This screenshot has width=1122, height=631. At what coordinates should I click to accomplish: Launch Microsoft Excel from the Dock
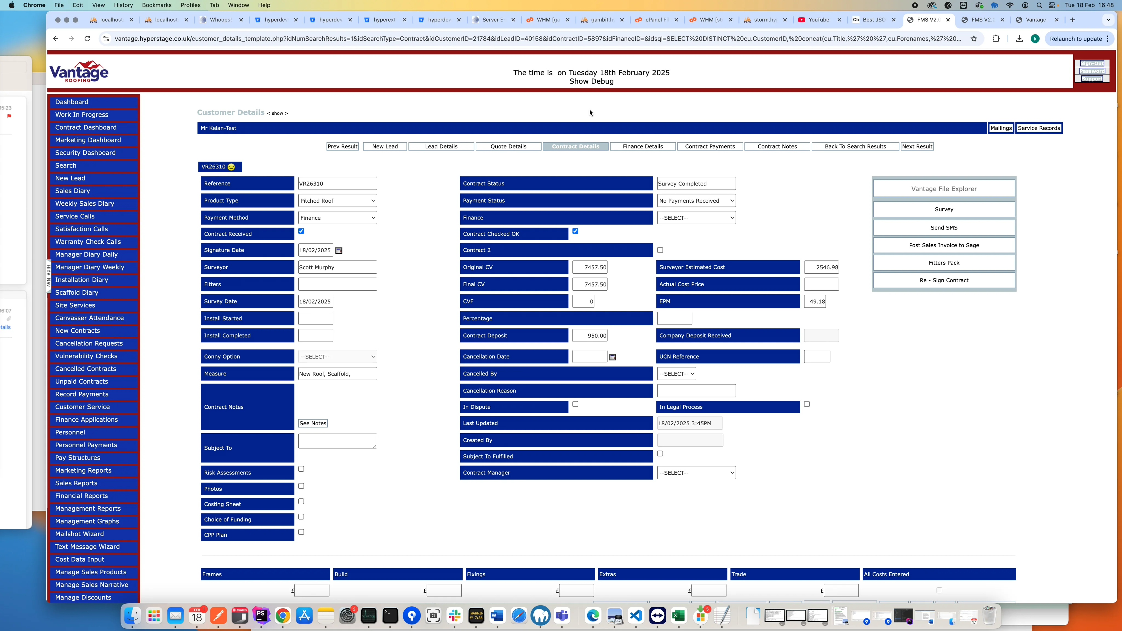tap(678, 616)
